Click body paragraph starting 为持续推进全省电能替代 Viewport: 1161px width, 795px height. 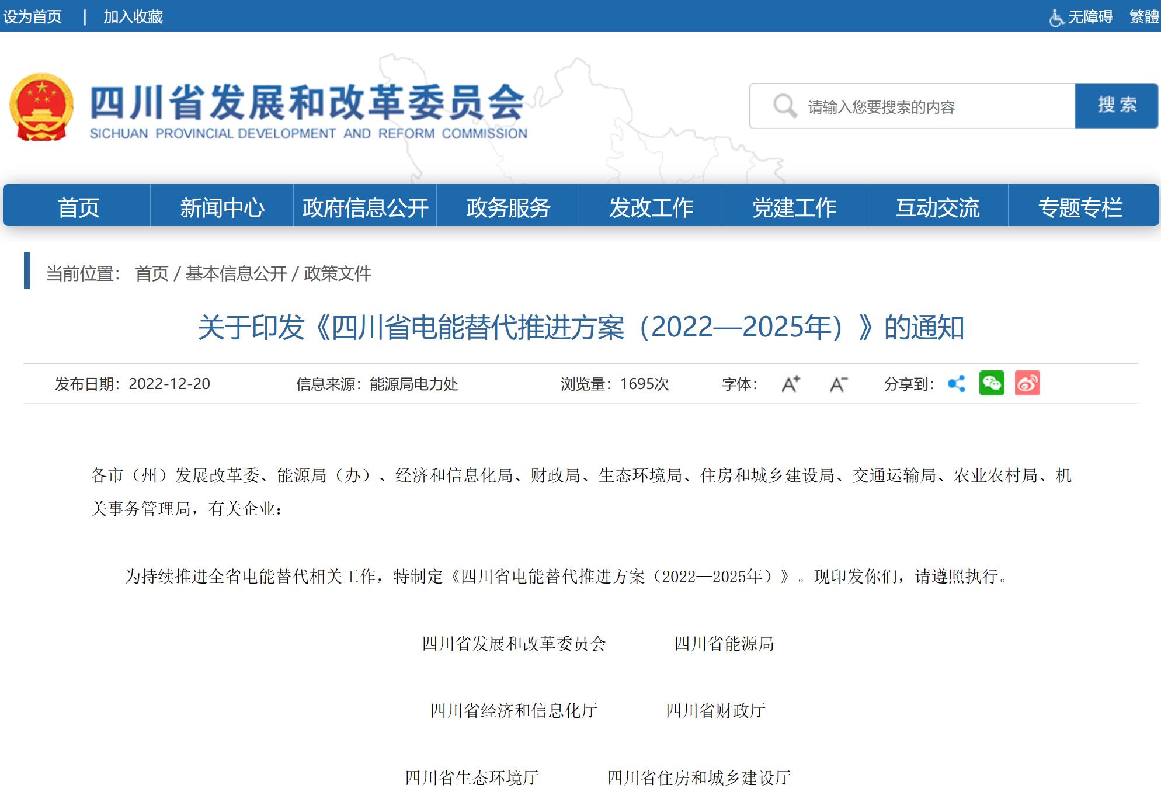567,577
